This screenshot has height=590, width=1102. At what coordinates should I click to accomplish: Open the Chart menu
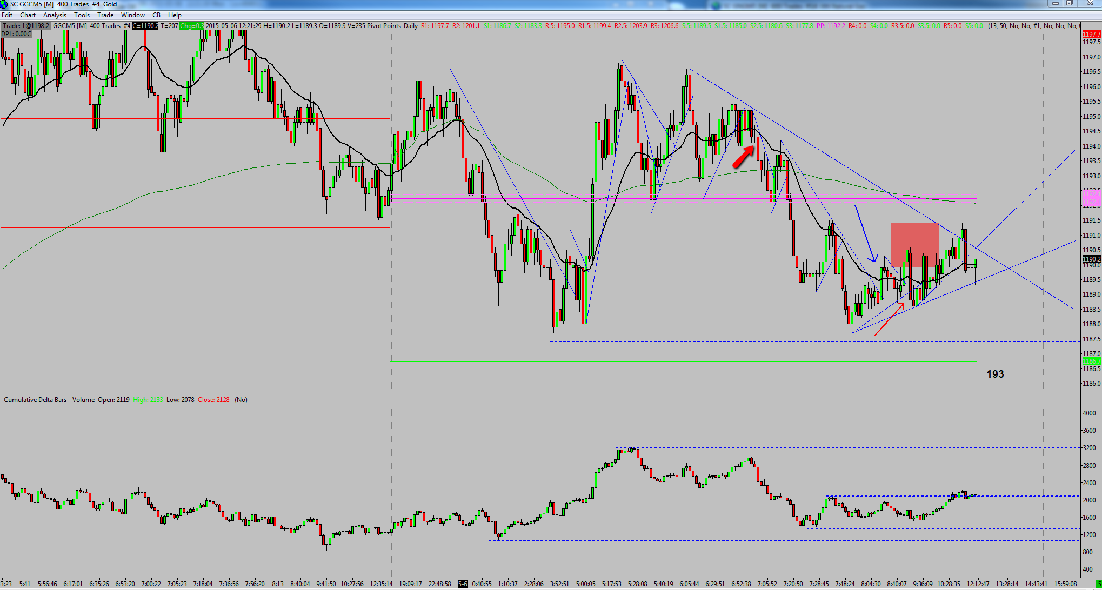click(x=28, y=15)
